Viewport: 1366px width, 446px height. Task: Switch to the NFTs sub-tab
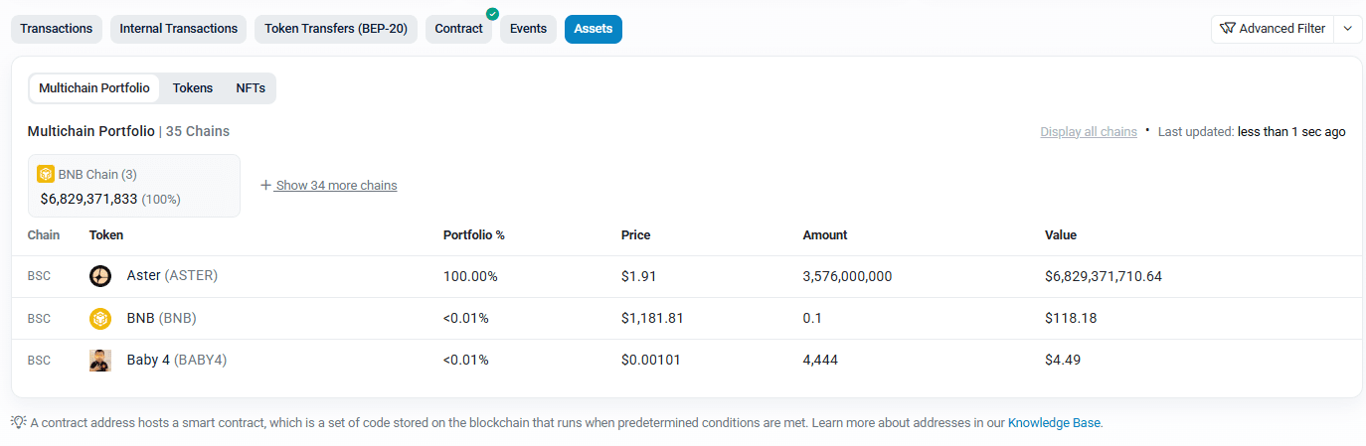(x=251, y=88)
